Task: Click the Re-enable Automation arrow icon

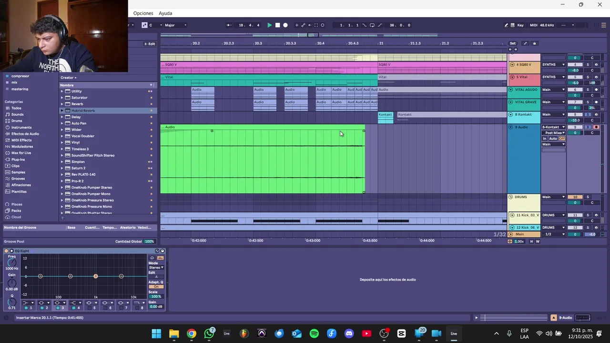Action: click(x=310, y=25)
